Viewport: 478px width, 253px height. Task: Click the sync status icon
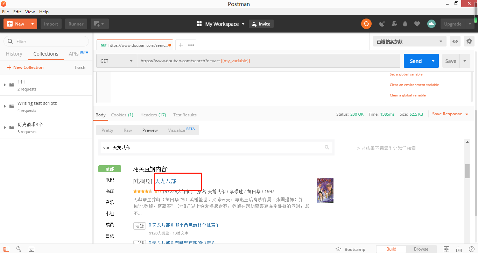point(366,24)
